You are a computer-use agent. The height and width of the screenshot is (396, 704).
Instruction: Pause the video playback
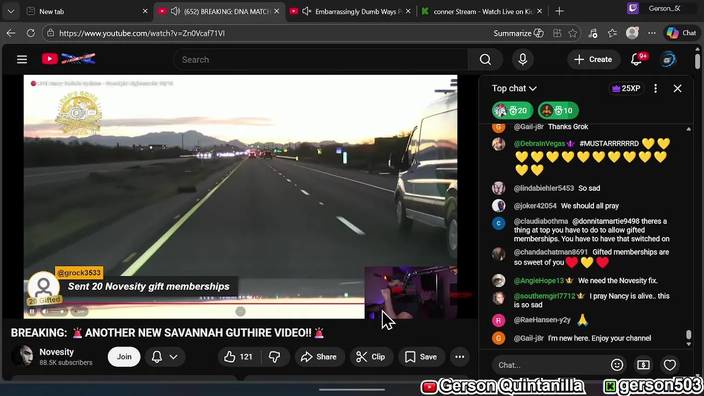click(32, 312)
